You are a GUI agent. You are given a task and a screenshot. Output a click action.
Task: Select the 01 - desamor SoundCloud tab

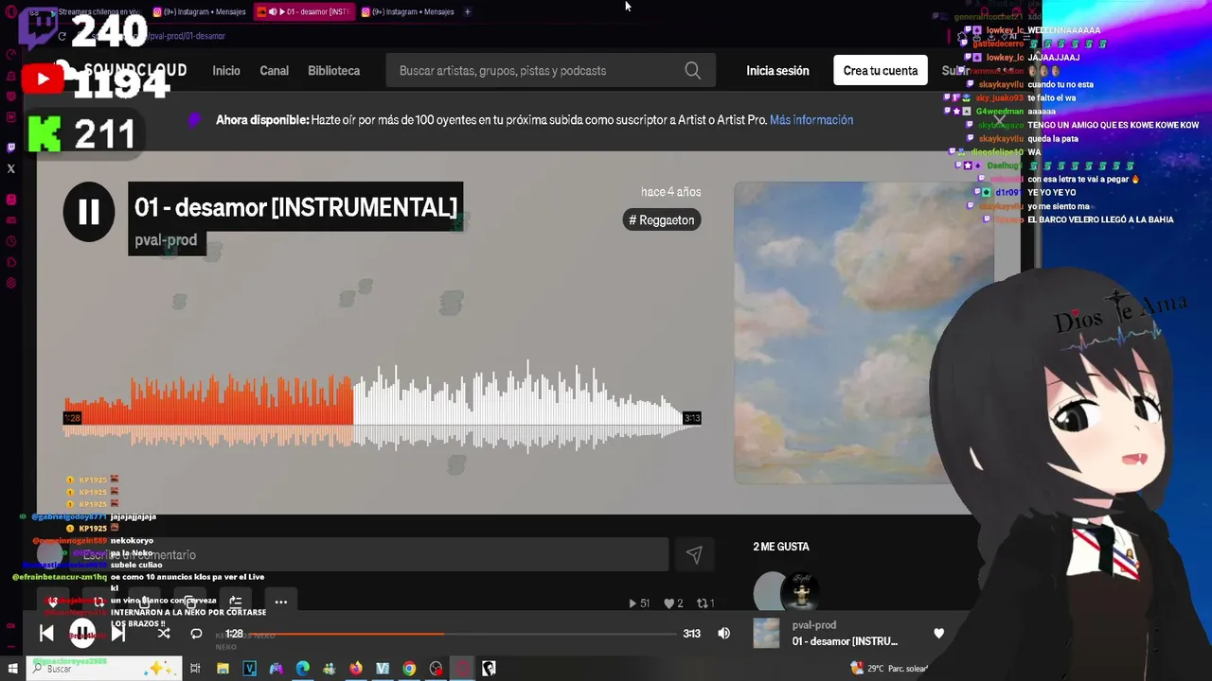tap(305, 12)
